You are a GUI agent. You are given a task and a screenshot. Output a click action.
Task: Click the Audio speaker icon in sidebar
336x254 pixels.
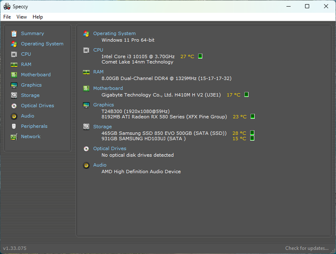14,116
